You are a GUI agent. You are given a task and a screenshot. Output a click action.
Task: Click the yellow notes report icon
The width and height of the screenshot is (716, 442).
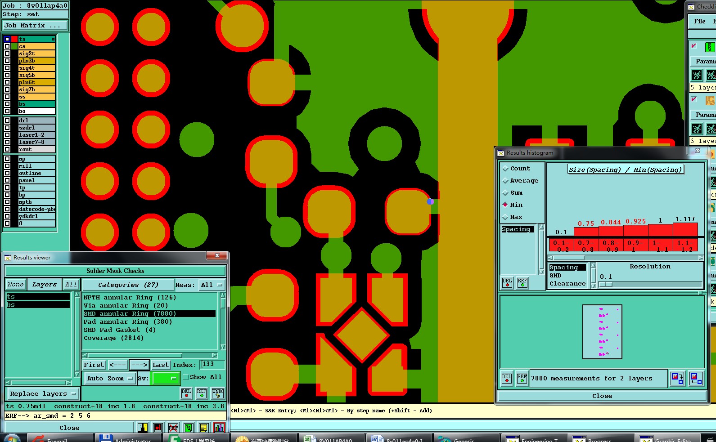(x=203, y=428)
